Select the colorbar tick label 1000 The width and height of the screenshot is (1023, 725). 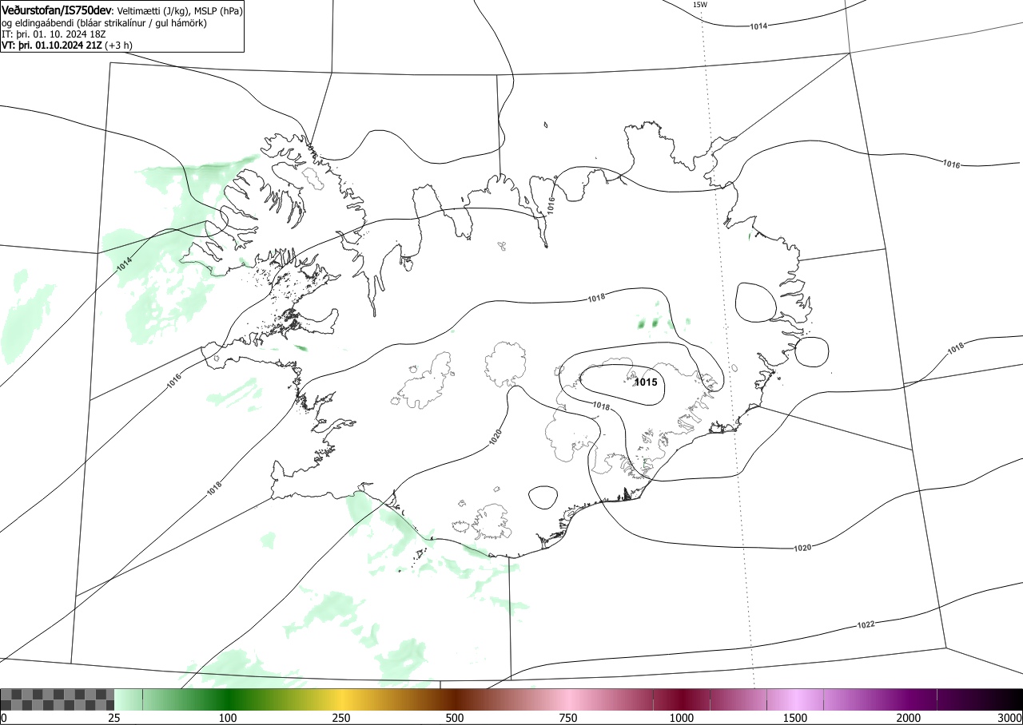pyautogui.click(x=682, y=719)
